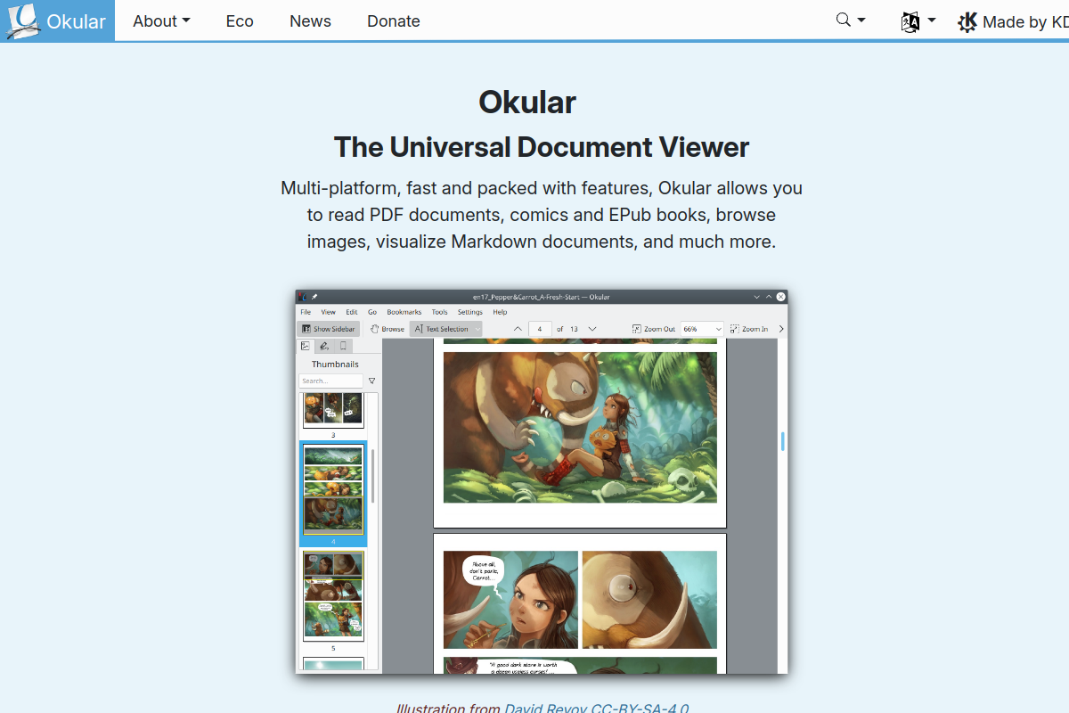Select the Browse hand tool
Viewport: 1069px width, 713px height.
(x=388, y=329)
